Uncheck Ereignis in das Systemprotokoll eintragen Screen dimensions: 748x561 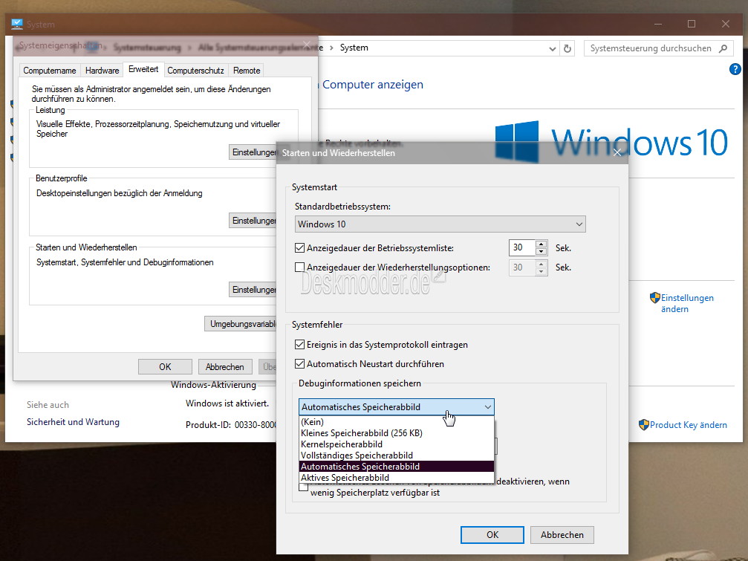299,345
